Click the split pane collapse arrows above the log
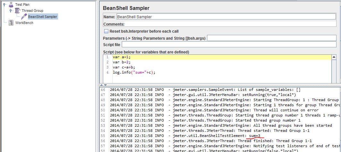This screenshot has height=152, width=341. 104,85
